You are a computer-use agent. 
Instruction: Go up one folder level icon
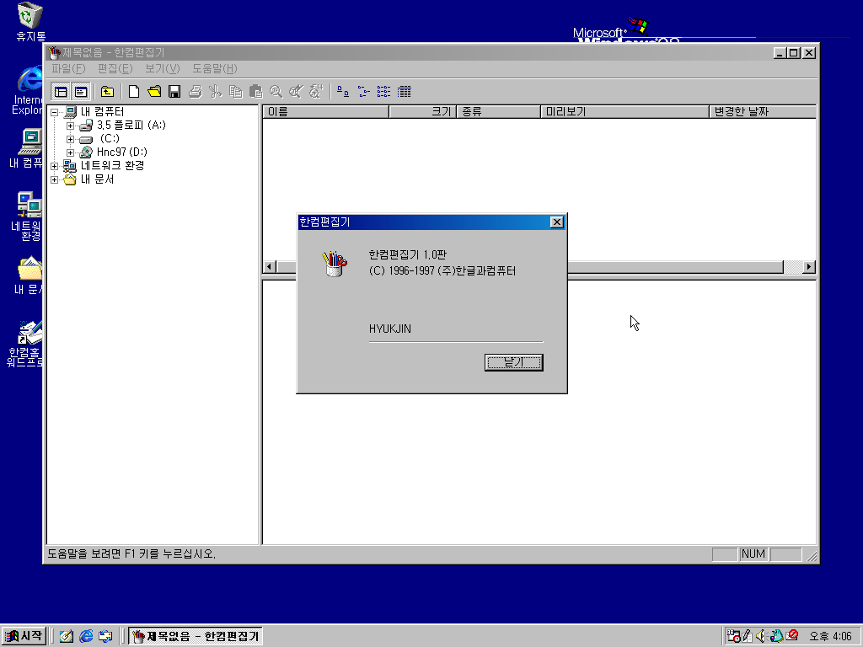tap(107, 92)
